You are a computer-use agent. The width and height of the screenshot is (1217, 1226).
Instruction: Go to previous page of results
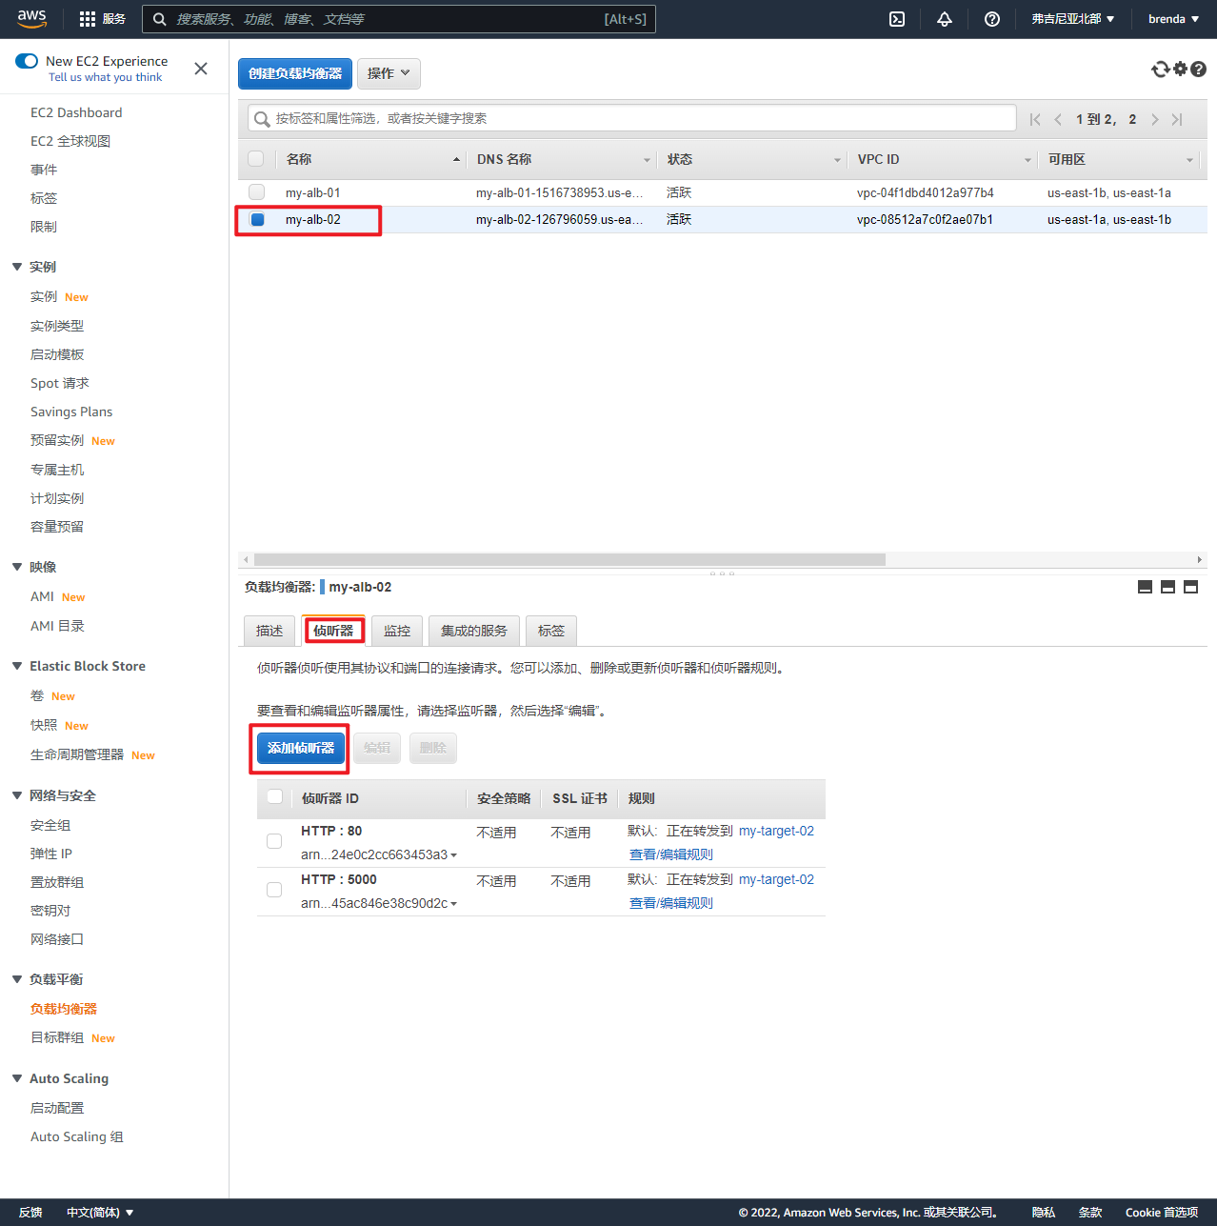[x=1058, y=119]
